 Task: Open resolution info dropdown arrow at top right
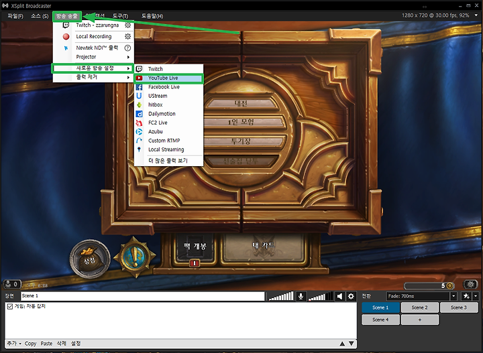pyautogui.click(x=476, y=15)
